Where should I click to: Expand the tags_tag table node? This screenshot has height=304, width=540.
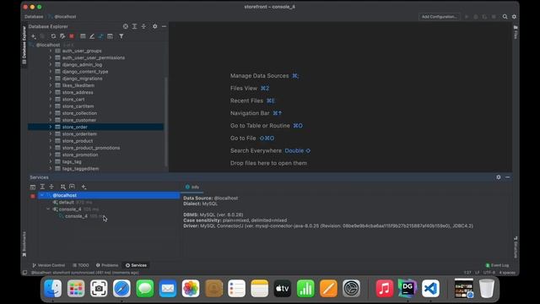51,161
